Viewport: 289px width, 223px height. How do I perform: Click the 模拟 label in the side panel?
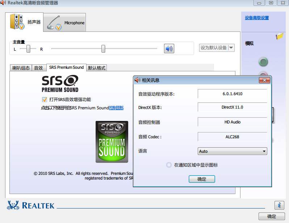pos(250,43)
